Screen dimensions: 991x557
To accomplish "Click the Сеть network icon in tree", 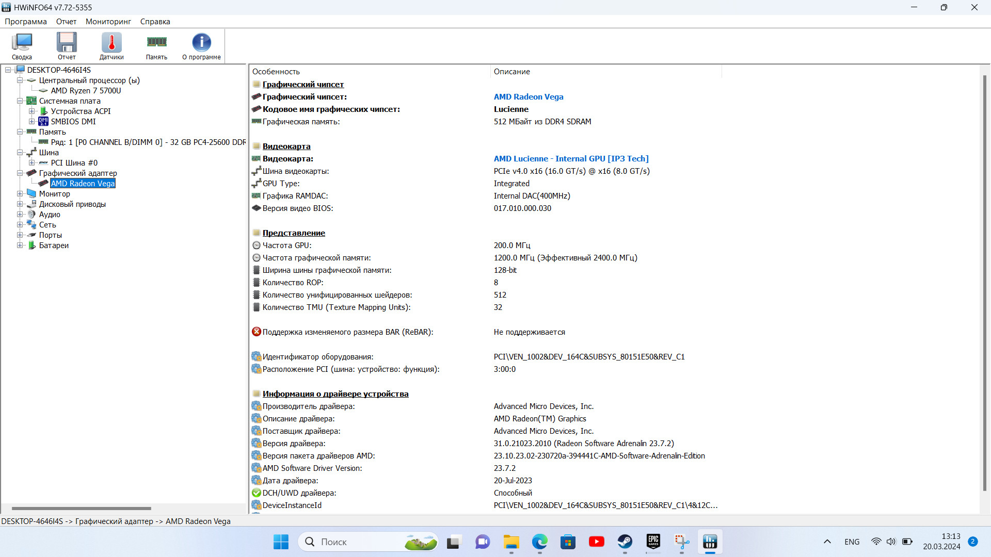I will pyautogui.click(x=31, y=225).
